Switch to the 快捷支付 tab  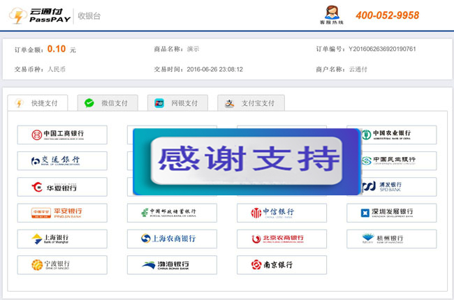point(38,103)
